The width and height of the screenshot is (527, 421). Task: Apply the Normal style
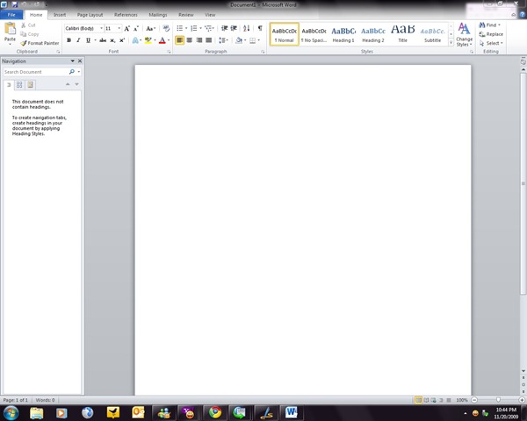[x=285, y=34]
